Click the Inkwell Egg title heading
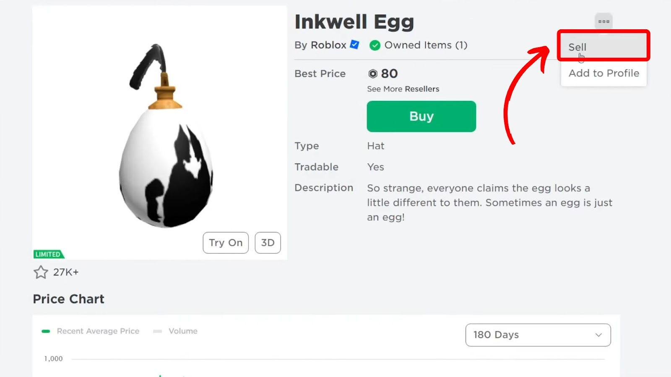 click(354, 22)
